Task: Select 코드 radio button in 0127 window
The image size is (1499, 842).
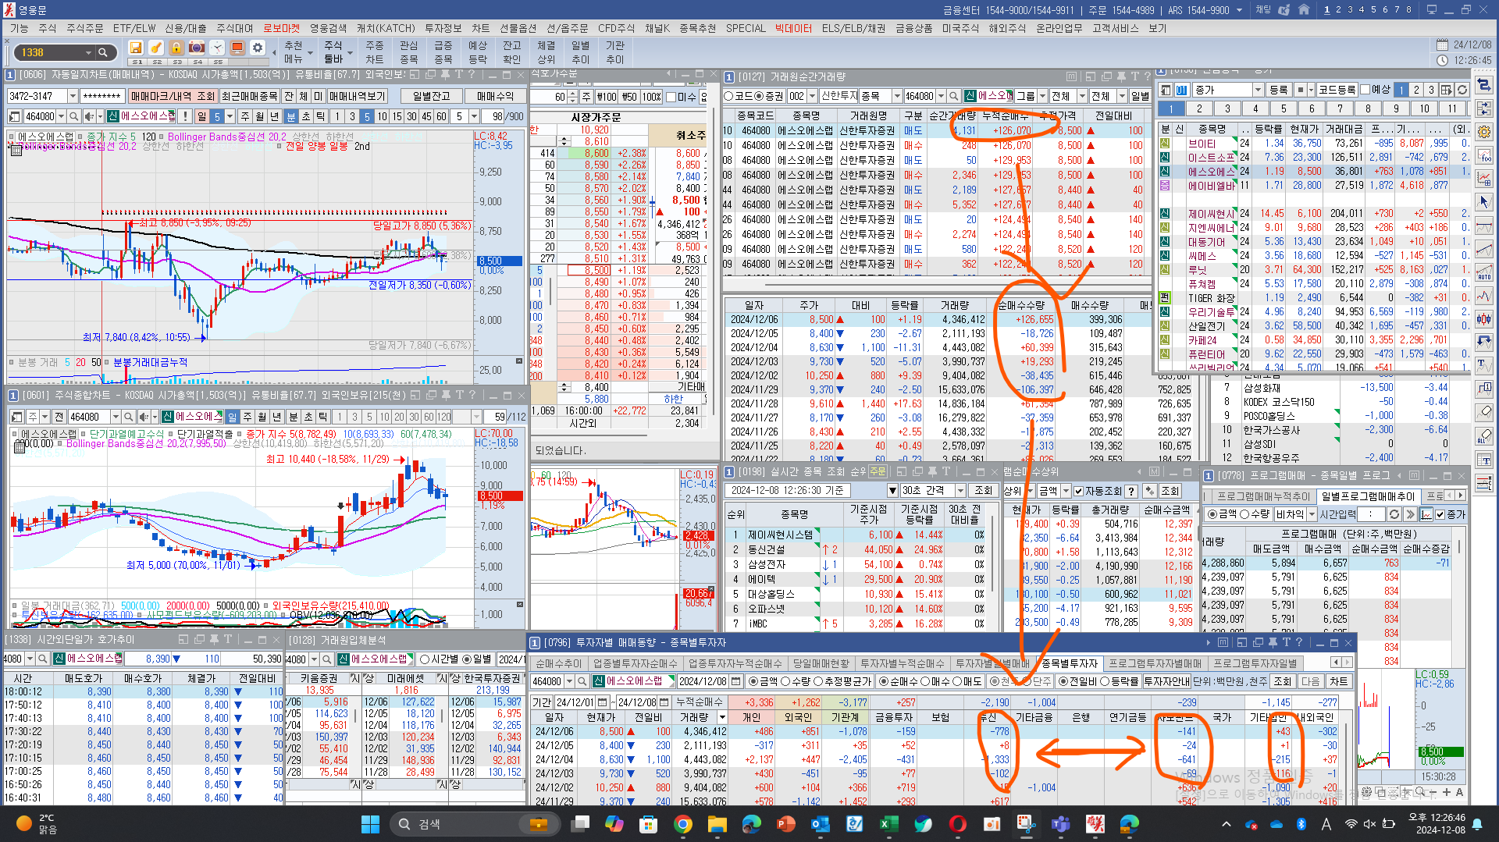Action: coord(729,96)
